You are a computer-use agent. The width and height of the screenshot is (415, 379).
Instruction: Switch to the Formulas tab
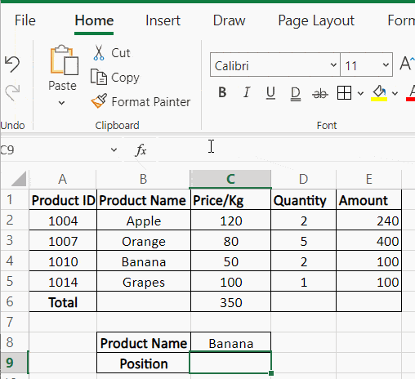coord(401,20)
